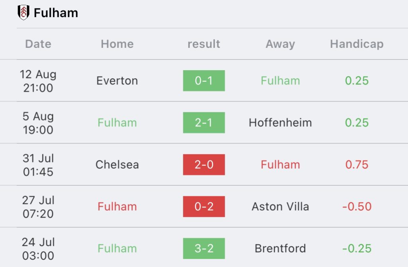Click the -0.50 handicap value
Image resolution: width=408 pixels, height=267 pixels.
point(357,206)
